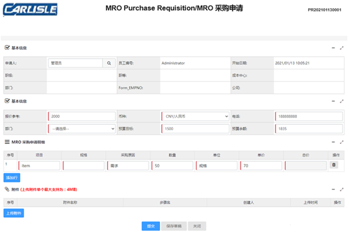Submit the form with the blue 提交 button
The height and width of the screenshot is (236, 349).
[x=151, y=226]
